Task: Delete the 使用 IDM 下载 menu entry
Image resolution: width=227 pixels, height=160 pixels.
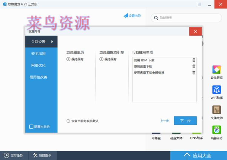Action: click(194, 60)
